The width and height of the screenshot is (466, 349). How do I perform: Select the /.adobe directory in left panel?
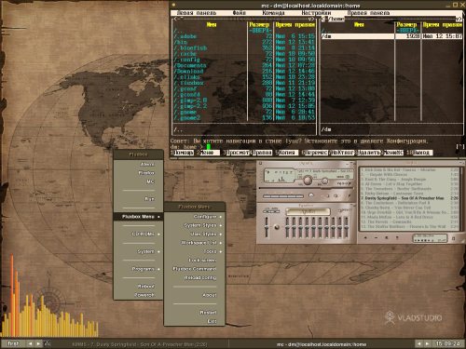(244, 36)
